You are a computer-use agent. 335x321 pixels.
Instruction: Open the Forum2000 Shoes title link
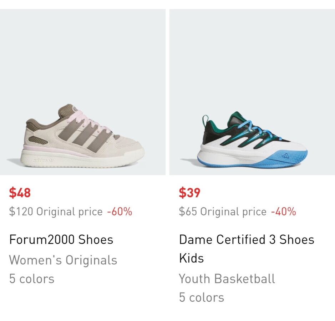pos(61,239)
